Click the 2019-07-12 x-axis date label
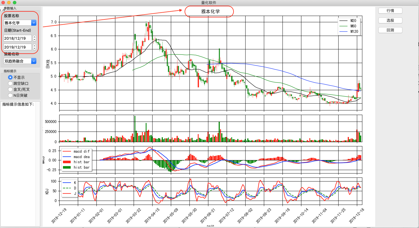This screenshot has width=419, height=228. [x=226, y=215]
